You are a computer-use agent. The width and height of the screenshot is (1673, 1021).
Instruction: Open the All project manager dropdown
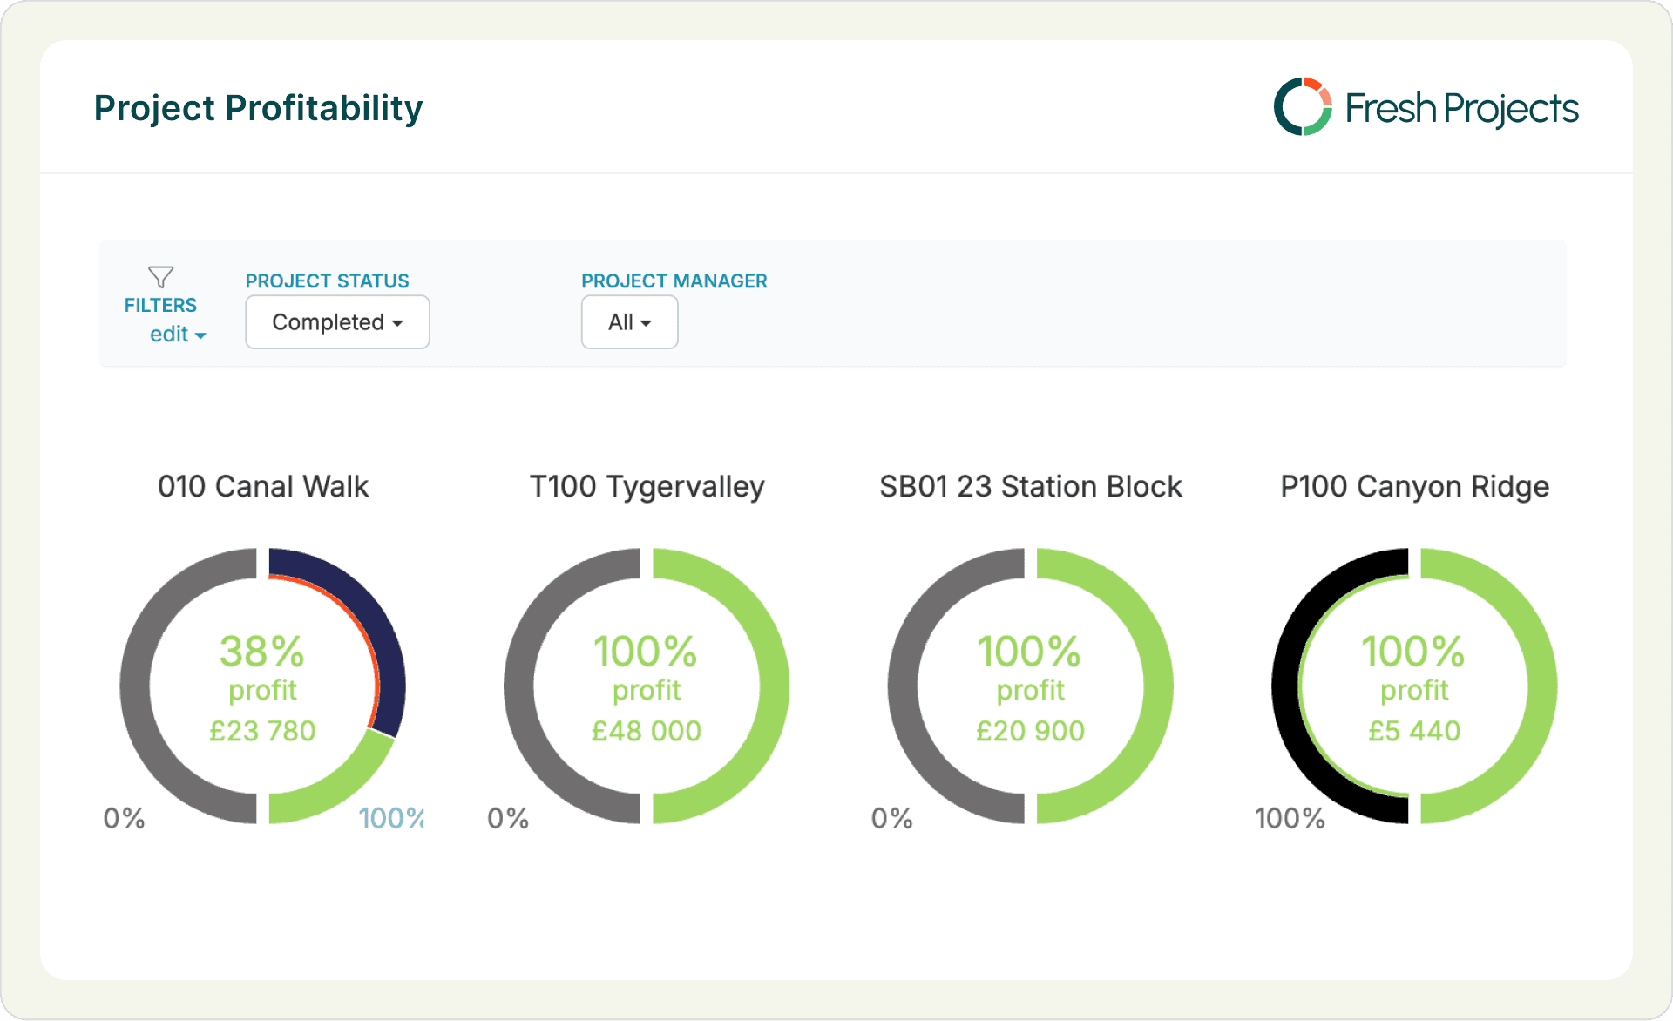point(629,322)
